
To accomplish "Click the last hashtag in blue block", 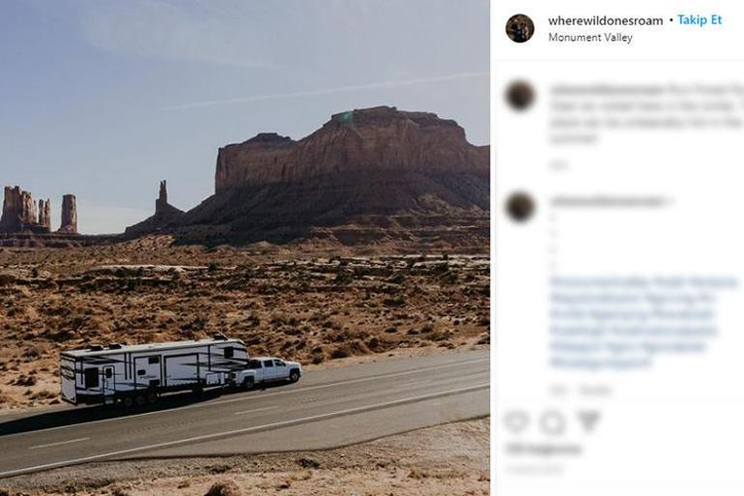I will [x=601, y=364].
